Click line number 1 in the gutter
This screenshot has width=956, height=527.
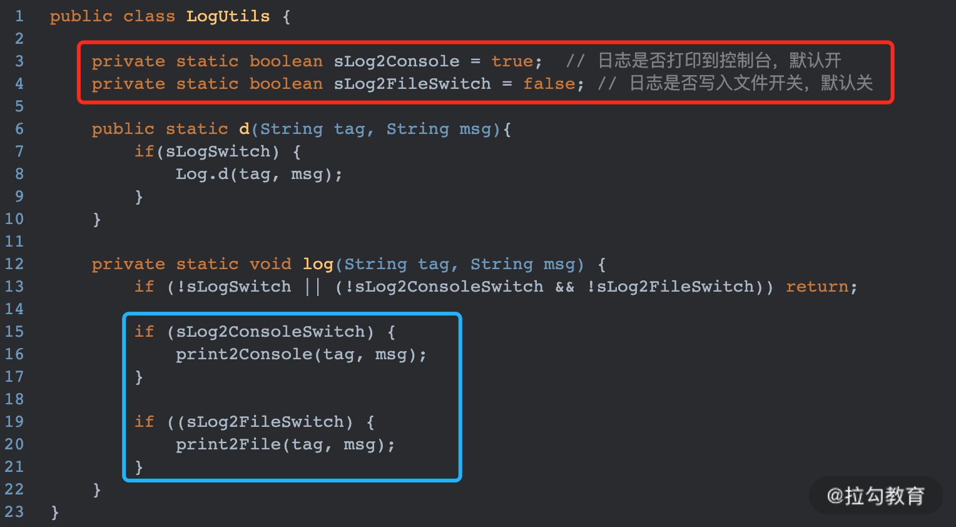click(19, 16)
